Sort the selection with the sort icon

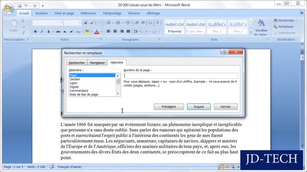(150, 23)
